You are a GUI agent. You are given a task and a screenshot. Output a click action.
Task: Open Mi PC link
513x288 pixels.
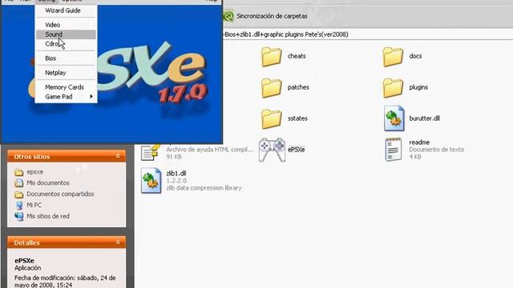coord(34,205)
